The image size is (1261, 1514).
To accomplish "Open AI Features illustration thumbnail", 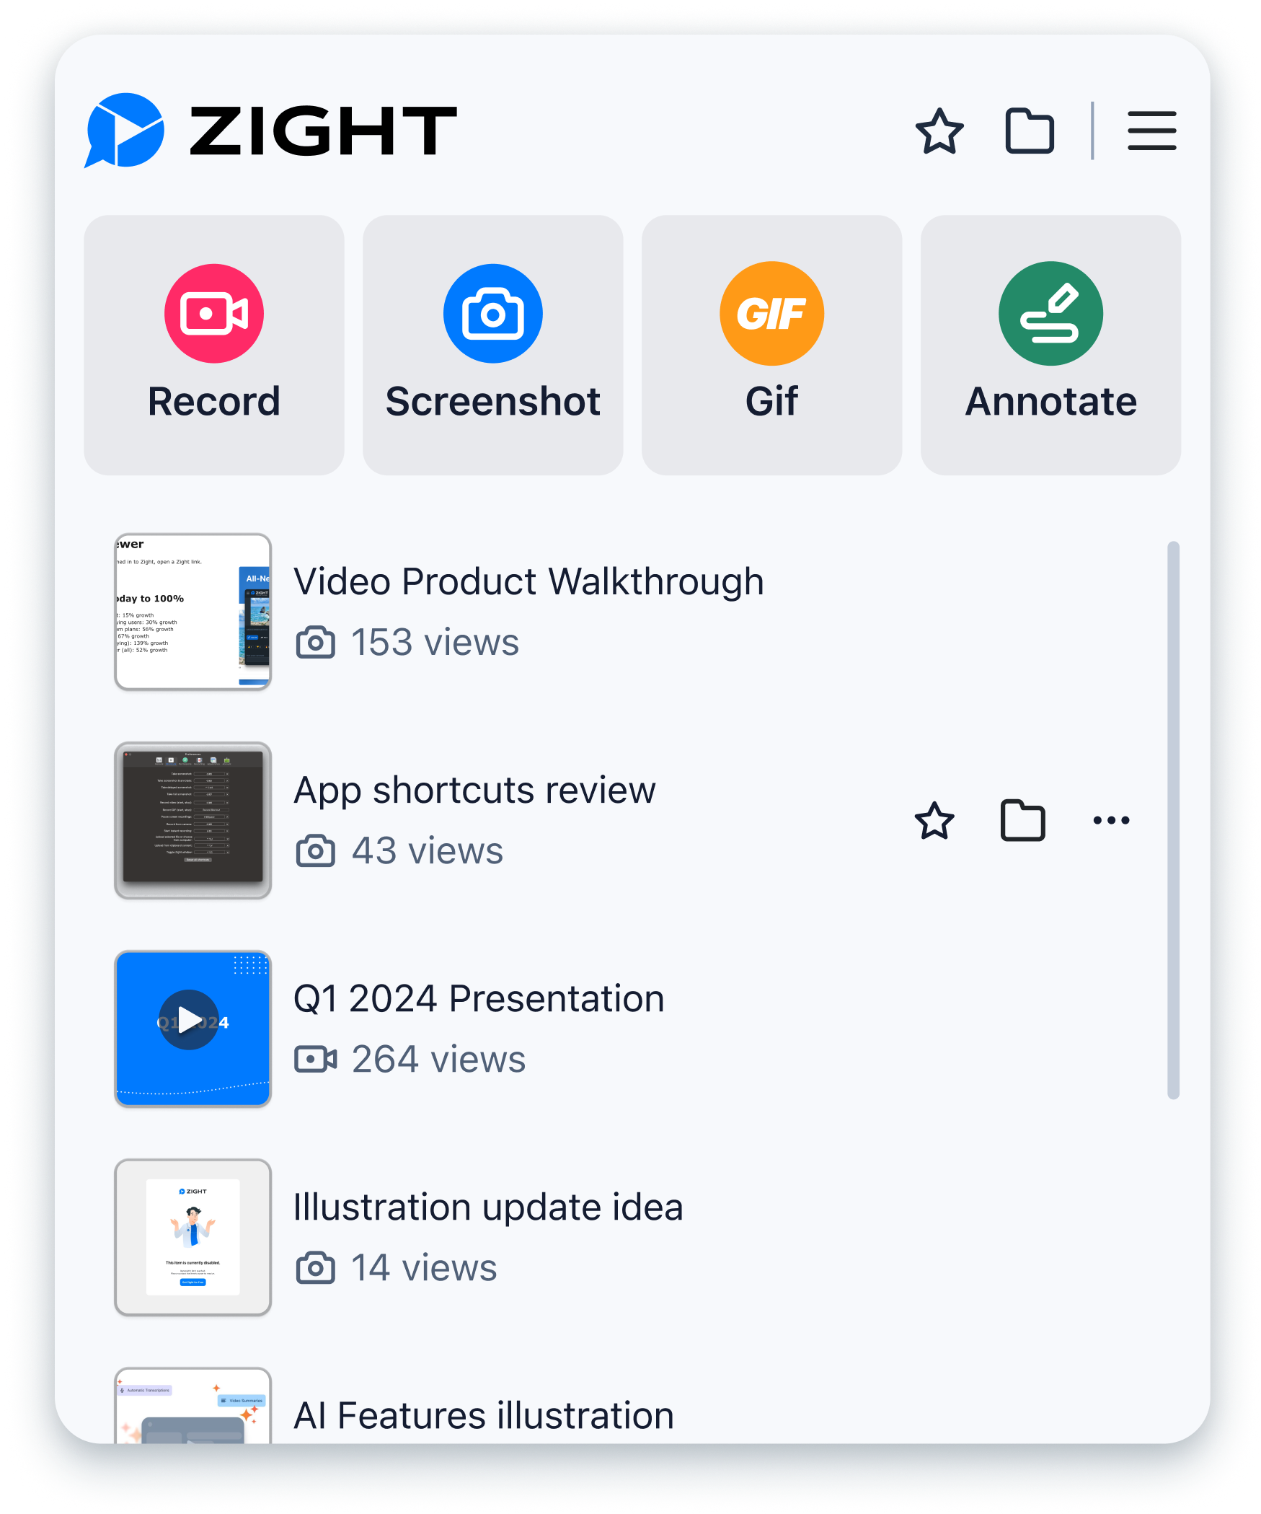I will [x=193, y=1406].
